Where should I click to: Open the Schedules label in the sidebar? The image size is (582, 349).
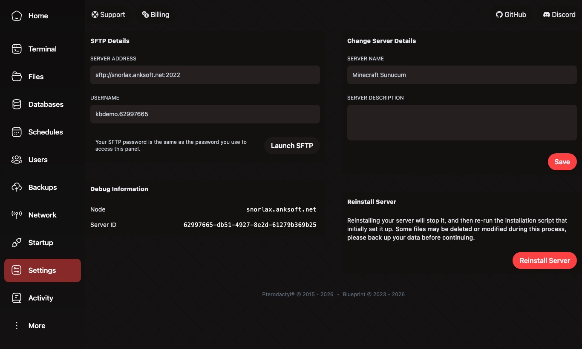click(46, 132)
